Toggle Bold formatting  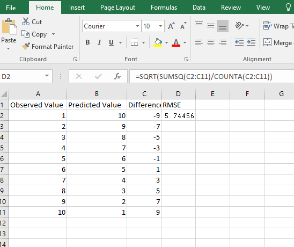coord(87,42)
